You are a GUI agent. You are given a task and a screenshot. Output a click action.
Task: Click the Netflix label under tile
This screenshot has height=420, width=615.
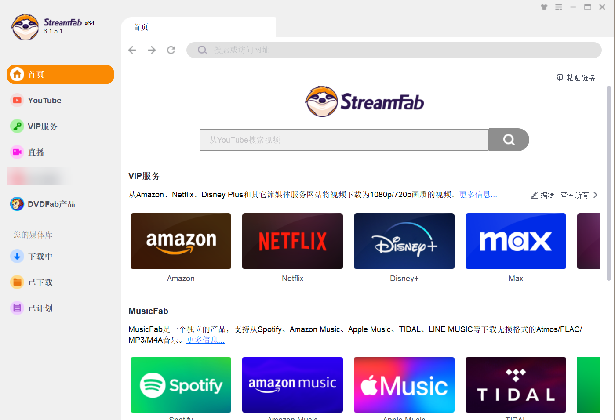[292, 279]
